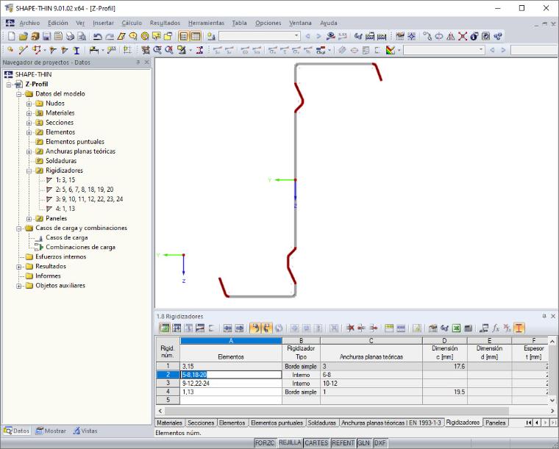Select the I-section element tool

76,50
